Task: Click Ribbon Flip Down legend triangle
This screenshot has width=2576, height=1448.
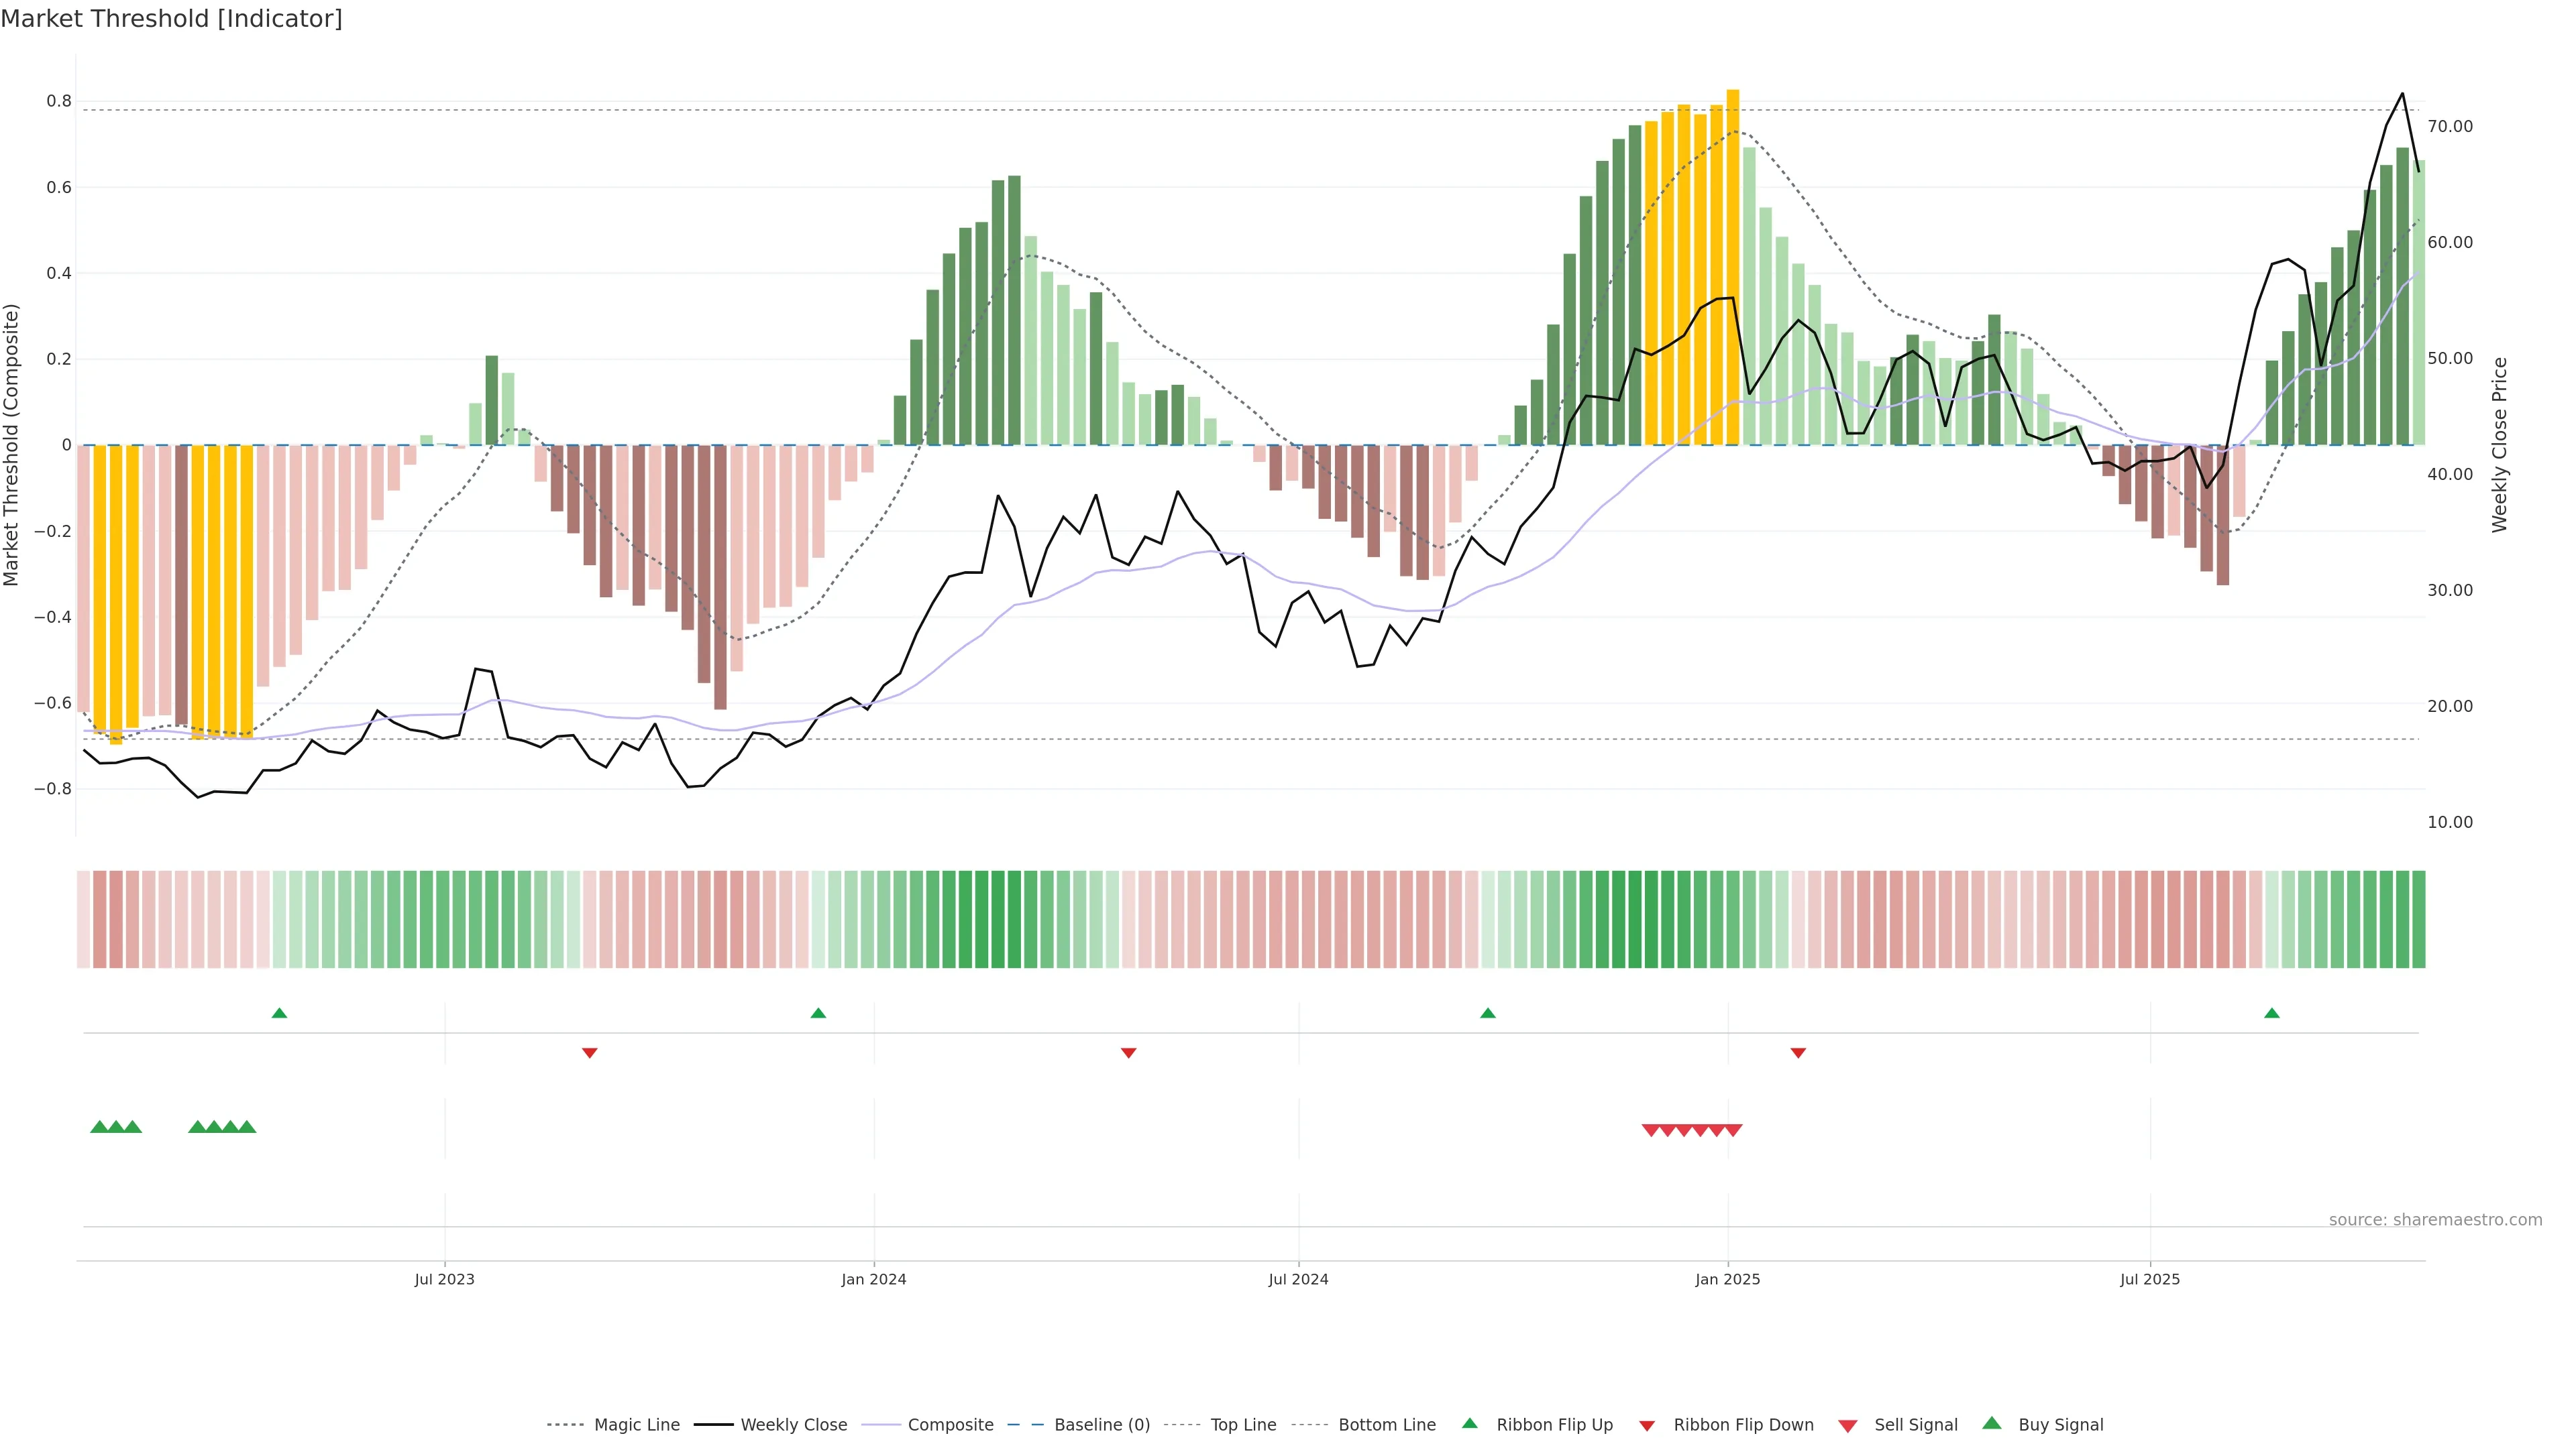Action: tap(1647, 1426)
